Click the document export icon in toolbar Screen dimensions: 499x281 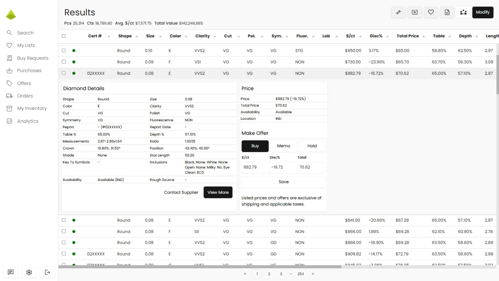pyautogui.click(x=447, y=12)
